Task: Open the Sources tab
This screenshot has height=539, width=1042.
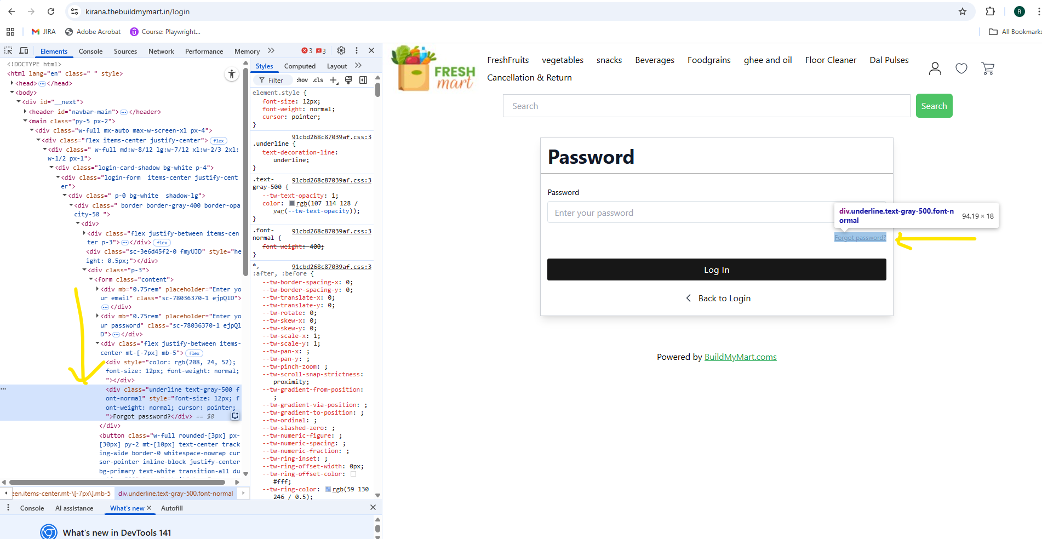Action: [125, 51]
